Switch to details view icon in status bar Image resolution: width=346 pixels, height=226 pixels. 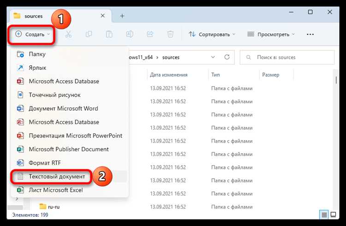click(x=324, y=214)
